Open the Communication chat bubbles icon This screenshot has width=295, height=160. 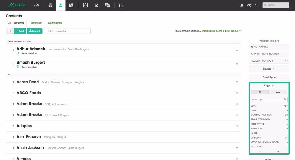pos(107,5)
